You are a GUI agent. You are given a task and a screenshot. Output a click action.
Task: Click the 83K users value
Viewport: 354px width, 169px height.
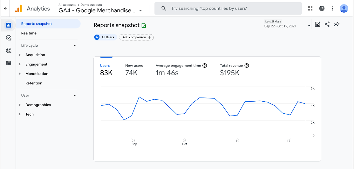click(106, 72)
